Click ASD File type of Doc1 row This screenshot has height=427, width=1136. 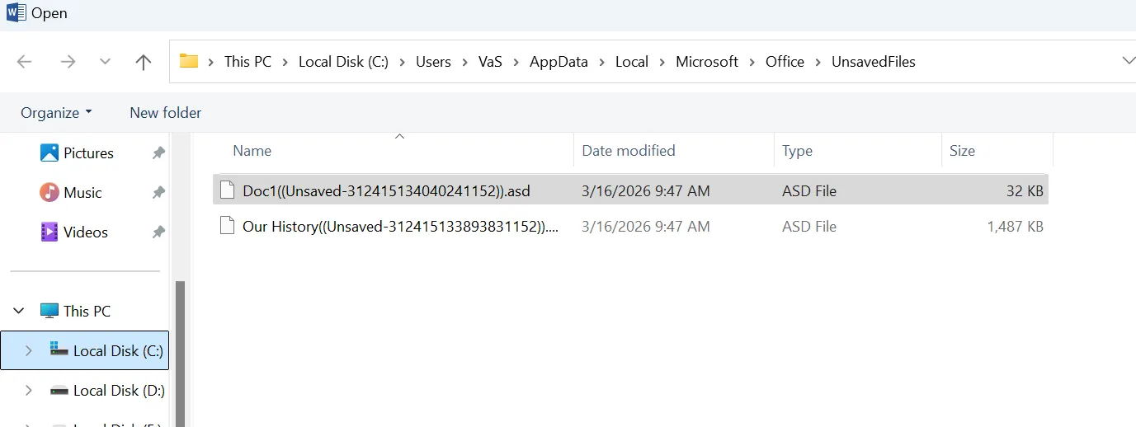tap(809, 191)
